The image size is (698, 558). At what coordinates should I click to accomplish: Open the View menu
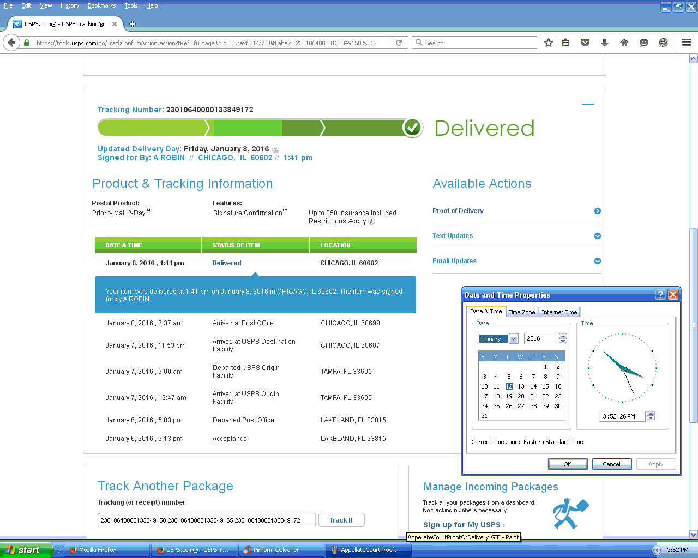pyautogui.click(x=46, y=5)
